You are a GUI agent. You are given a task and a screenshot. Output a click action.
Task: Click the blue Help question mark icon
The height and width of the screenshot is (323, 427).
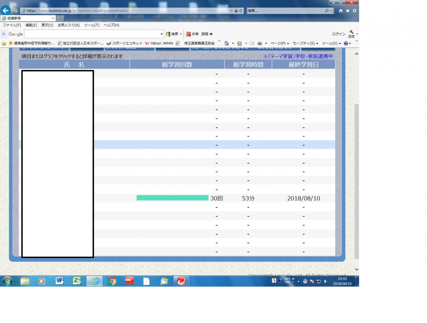(346, 43)
